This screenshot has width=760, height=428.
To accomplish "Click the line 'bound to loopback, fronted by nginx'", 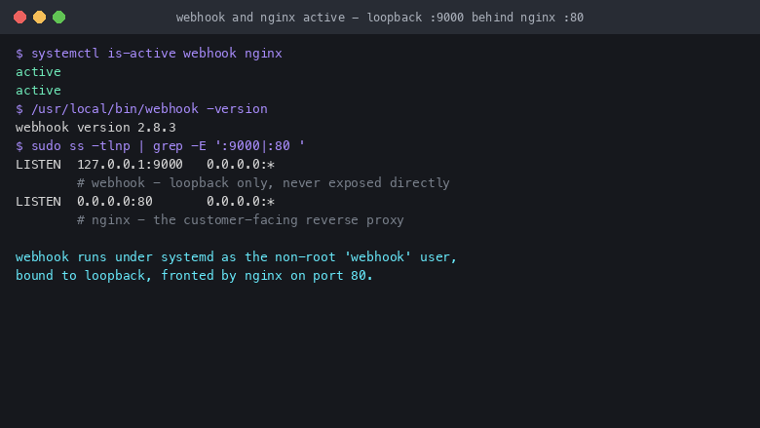I will [x=194, y=275].
